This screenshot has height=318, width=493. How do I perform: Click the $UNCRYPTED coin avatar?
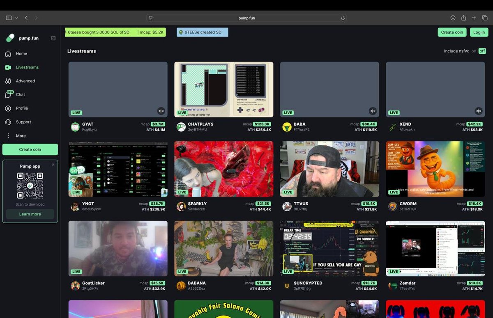287,286
